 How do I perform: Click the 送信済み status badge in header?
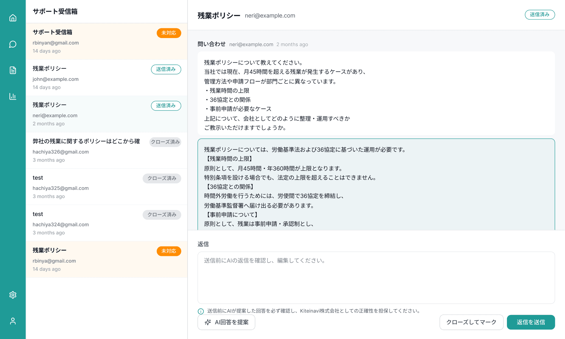coord(539,15)
